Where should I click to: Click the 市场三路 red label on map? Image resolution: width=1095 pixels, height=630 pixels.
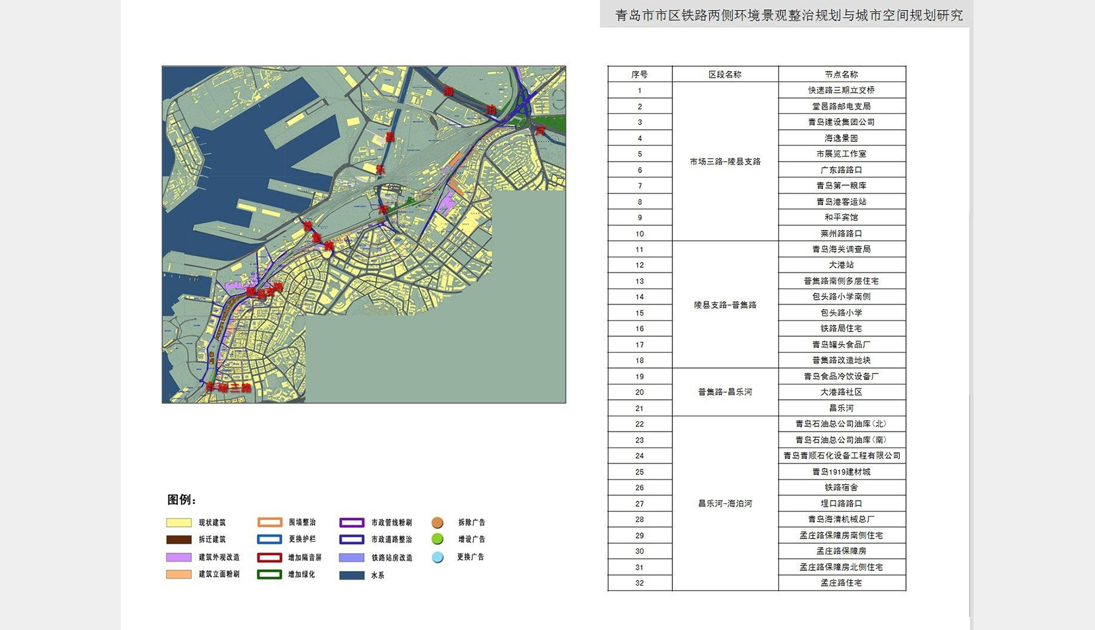click(x=229, y=388)
